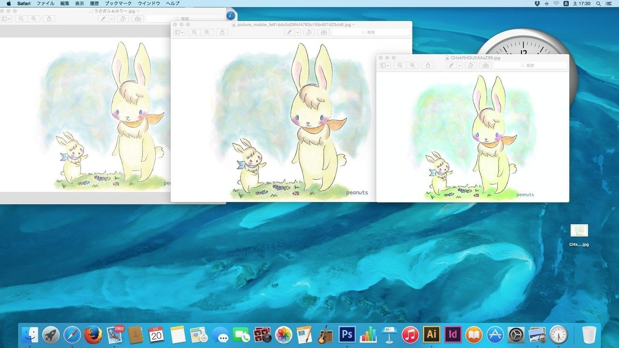Open iBooks from the Dock
The height and width of the screenshot is (348, 619).
pyautogui.click(x=474, y=334)
